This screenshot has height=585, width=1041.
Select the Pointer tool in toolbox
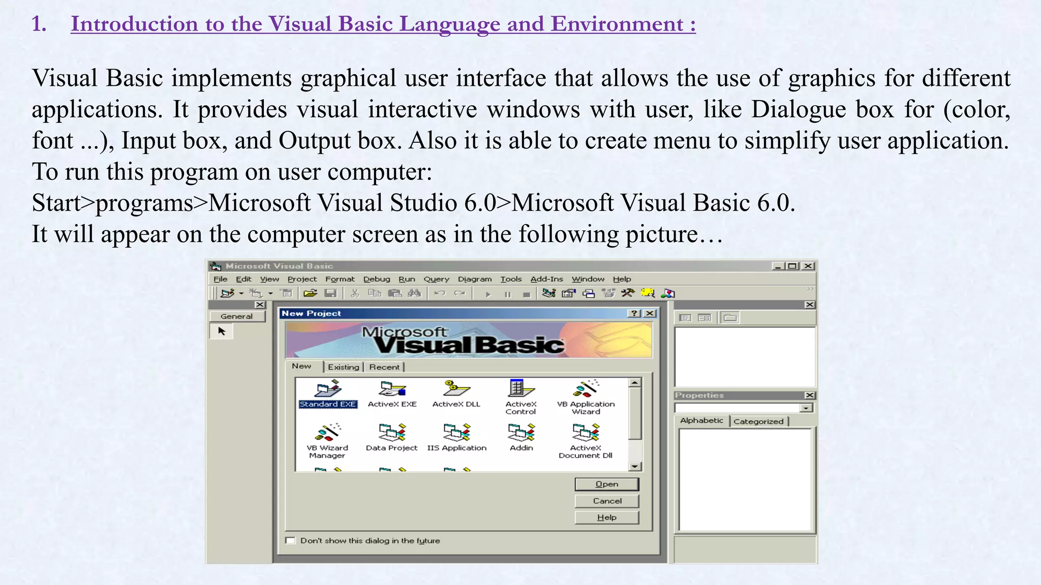pyautogui.click(x=222, y=331)
